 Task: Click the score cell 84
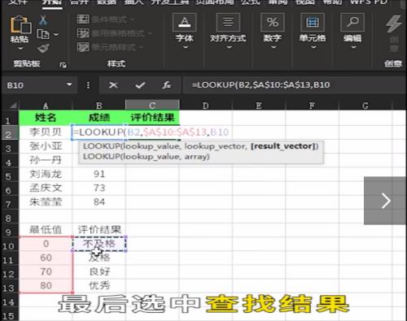(99, 202)
